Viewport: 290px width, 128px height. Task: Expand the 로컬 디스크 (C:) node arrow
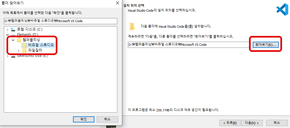point(7,29)
